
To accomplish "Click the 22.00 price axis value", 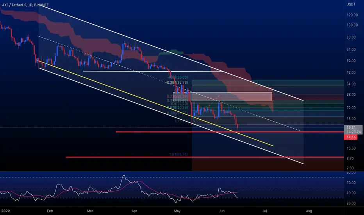I will 351,108.
